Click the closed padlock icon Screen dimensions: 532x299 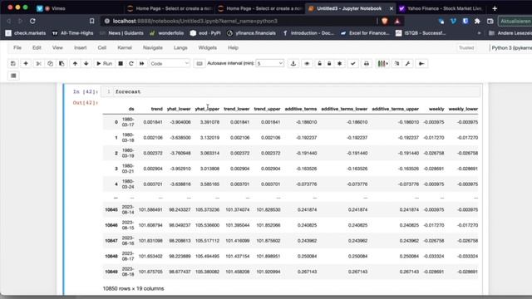[x=329, y=63]
